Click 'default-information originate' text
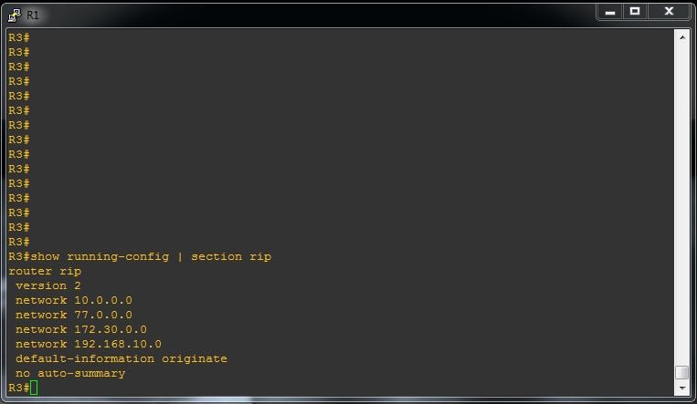Screen dimensions: 697x404 (x=121, y=358)
